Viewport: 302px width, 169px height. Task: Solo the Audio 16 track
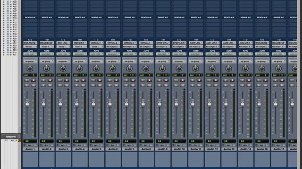tap(259, 85)
